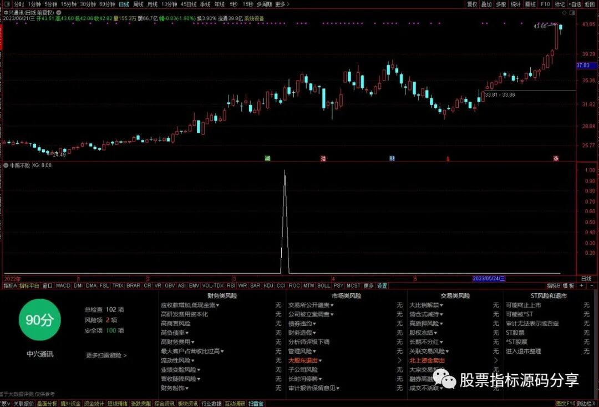The width and height of the screenshot is (599, 407).
Task: Open the arrow beside 大股东退出 risk
Action: (399, 360)
